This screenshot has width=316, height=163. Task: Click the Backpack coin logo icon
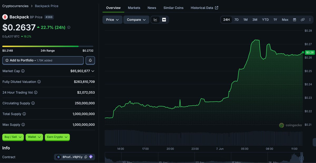point(5,17)
